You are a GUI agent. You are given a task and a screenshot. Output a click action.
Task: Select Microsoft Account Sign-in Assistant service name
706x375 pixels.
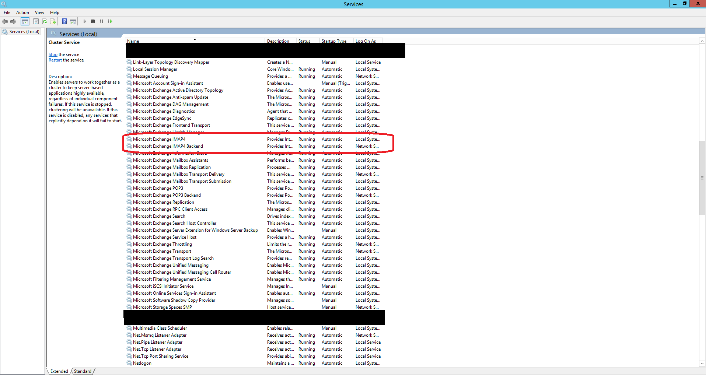pos(168,83)
